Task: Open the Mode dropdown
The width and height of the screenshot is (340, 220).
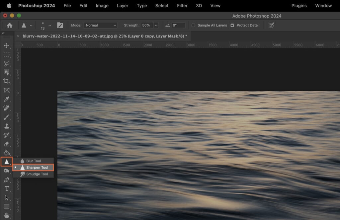Action: point(100,25)
